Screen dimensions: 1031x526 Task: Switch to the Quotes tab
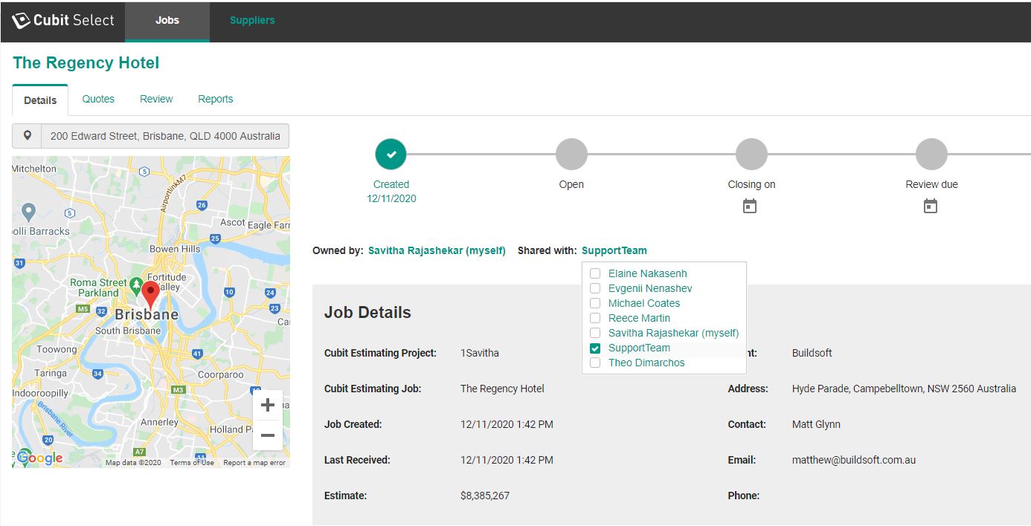pyautogui.click(x=98, y=99)
